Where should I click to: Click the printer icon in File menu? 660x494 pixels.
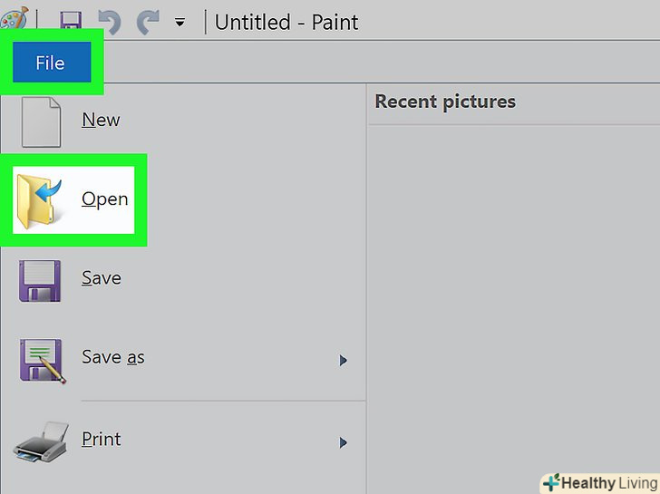[41, 441]
